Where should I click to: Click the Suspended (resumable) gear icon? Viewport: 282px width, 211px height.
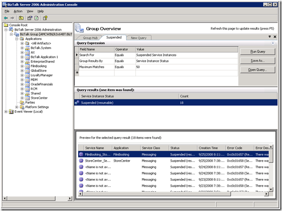(x=77, y=102)
